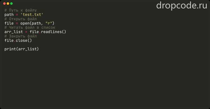Select the 'test.txt' string literal
Screen dimensions: 210x109
coord(32,14)
